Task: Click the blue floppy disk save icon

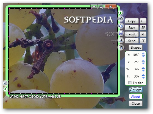Action: pyautogui.click(x=121, y=33)
